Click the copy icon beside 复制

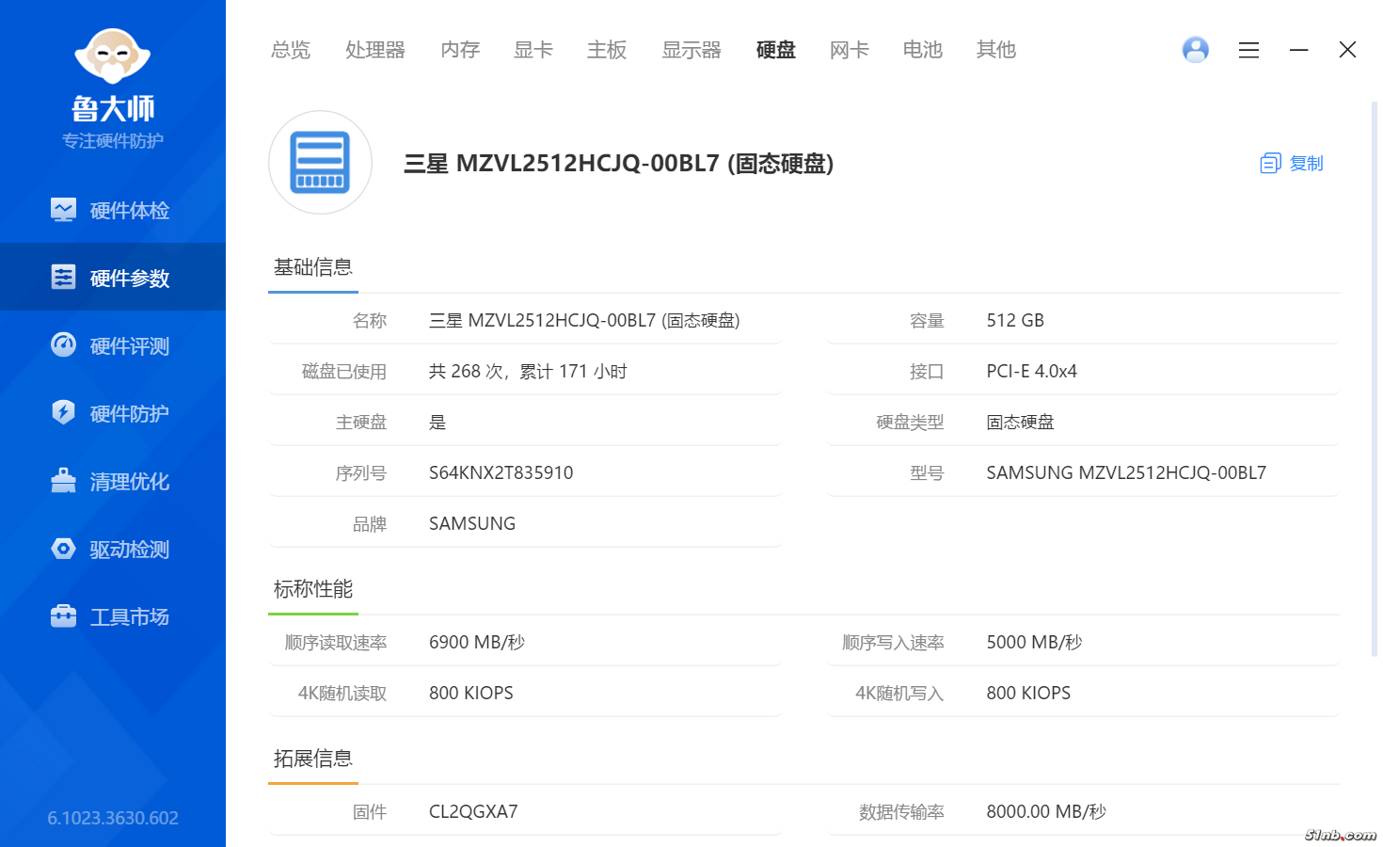1270,163
